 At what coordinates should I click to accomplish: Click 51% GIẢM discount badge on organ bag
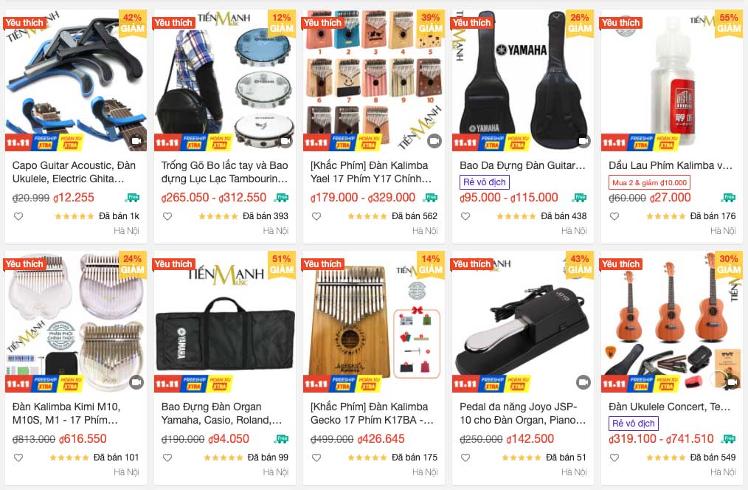[282, 264]
